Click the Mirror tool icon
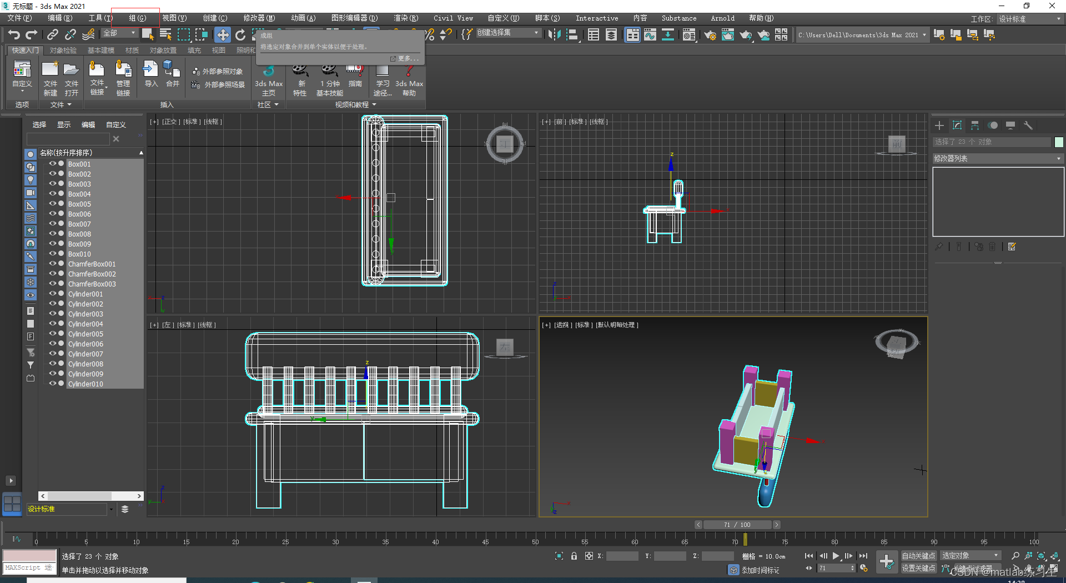 (x=554, y=35)
